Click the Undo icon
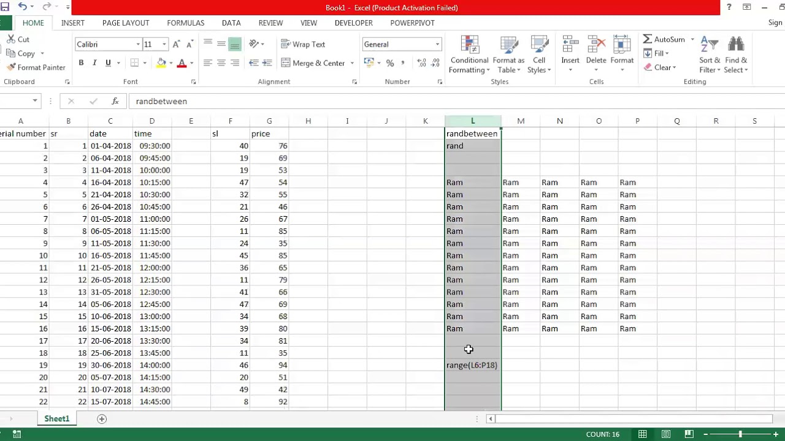This screenshot has height=441, width=785. pyautogui.click(x=23, y=7)
